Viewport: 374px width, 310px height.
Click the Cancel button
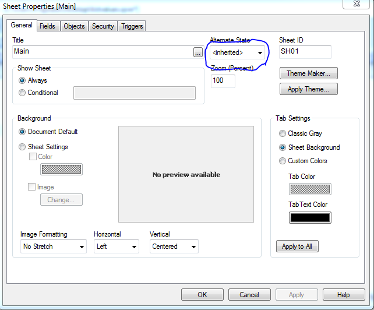(249, 295)
